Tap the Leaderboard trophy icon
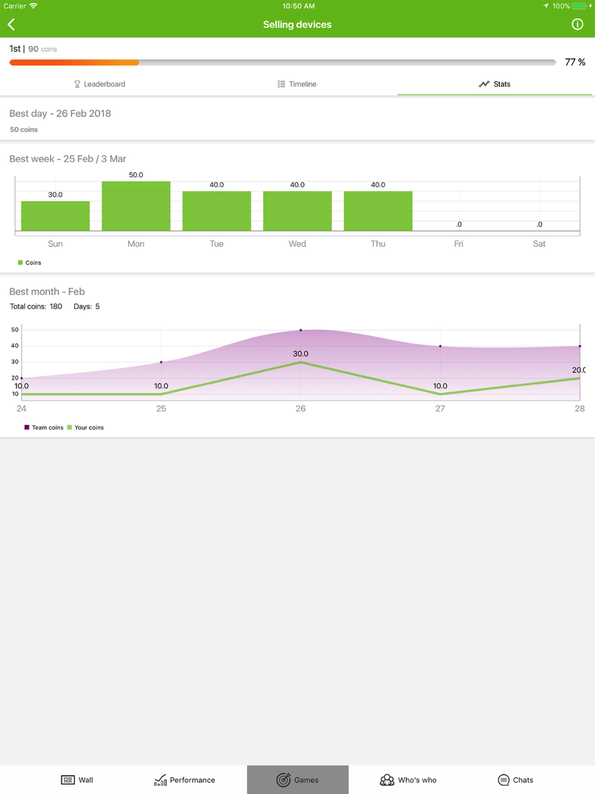This screenshot has height=794, width=595. (77, 84)
